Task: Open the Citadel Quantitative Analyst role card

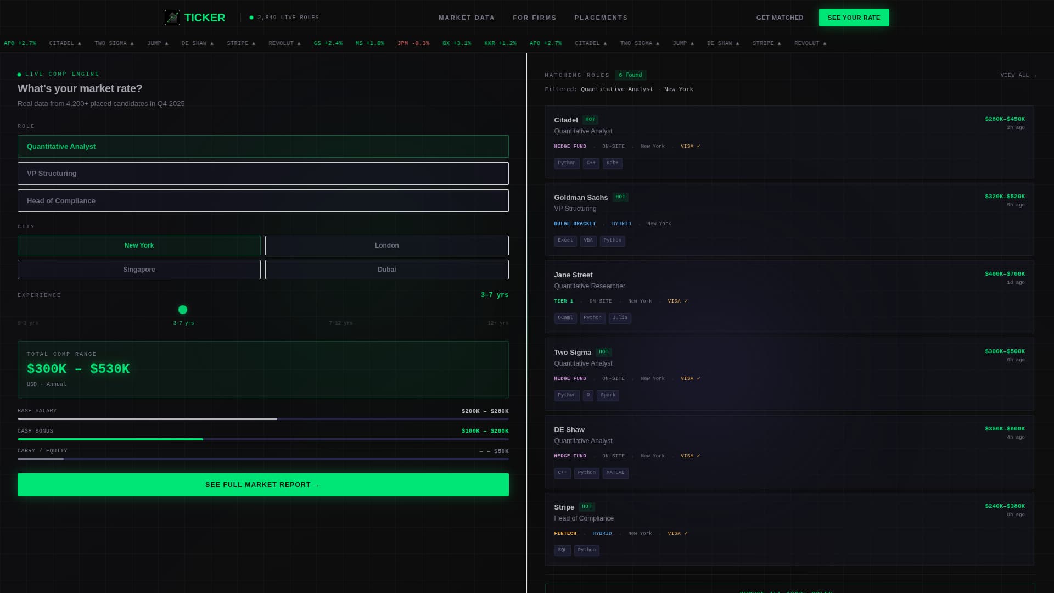Action: coord(789,142)
